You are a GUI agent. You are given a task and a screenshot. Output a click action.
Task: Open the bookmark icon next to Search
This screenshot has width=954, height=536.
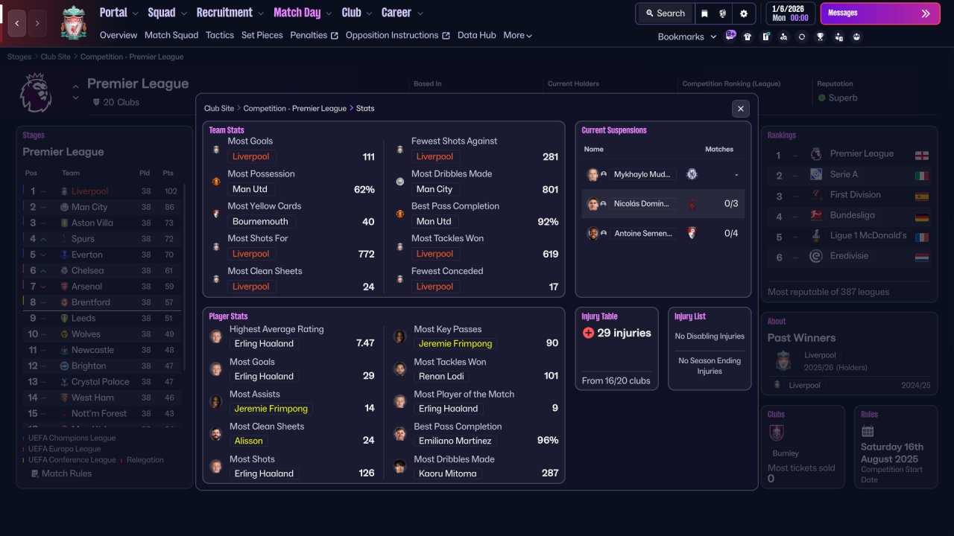pos(704,13)
